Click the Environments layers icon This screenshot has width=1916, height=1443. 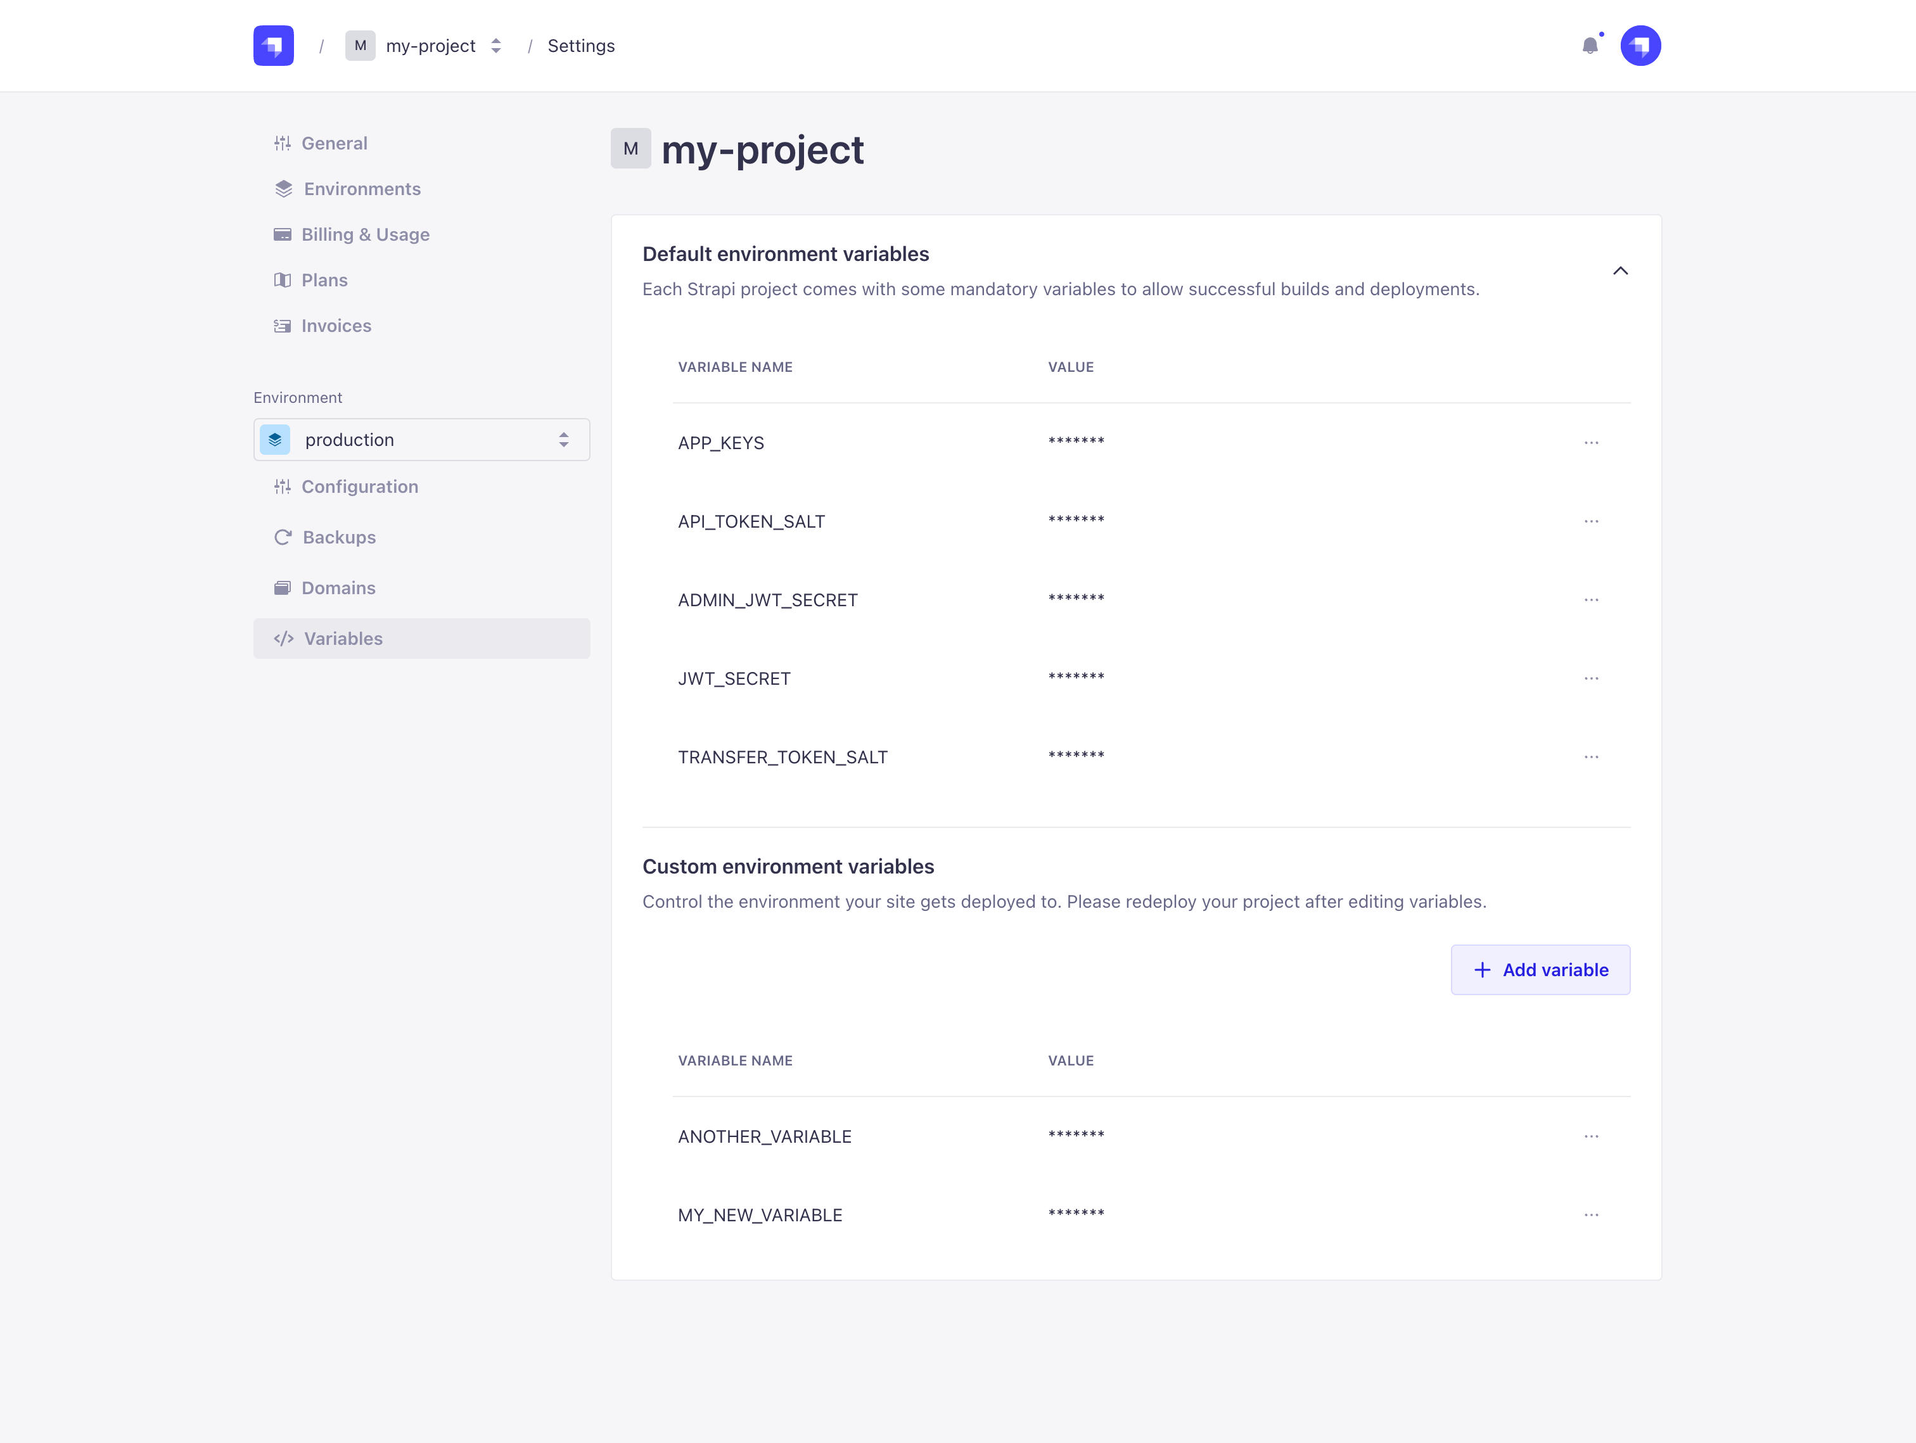tap(283, 189)
